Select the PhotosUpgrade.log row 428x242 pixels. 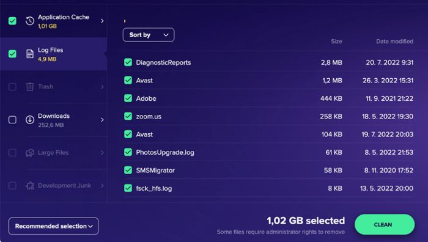(268, 152)
